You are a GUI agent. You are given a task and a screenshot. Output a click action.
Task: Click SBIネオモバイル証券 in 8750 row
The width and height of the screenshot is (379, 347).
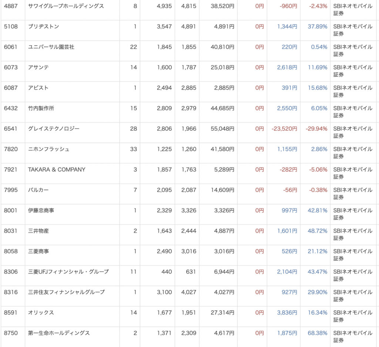click(353, 337)
